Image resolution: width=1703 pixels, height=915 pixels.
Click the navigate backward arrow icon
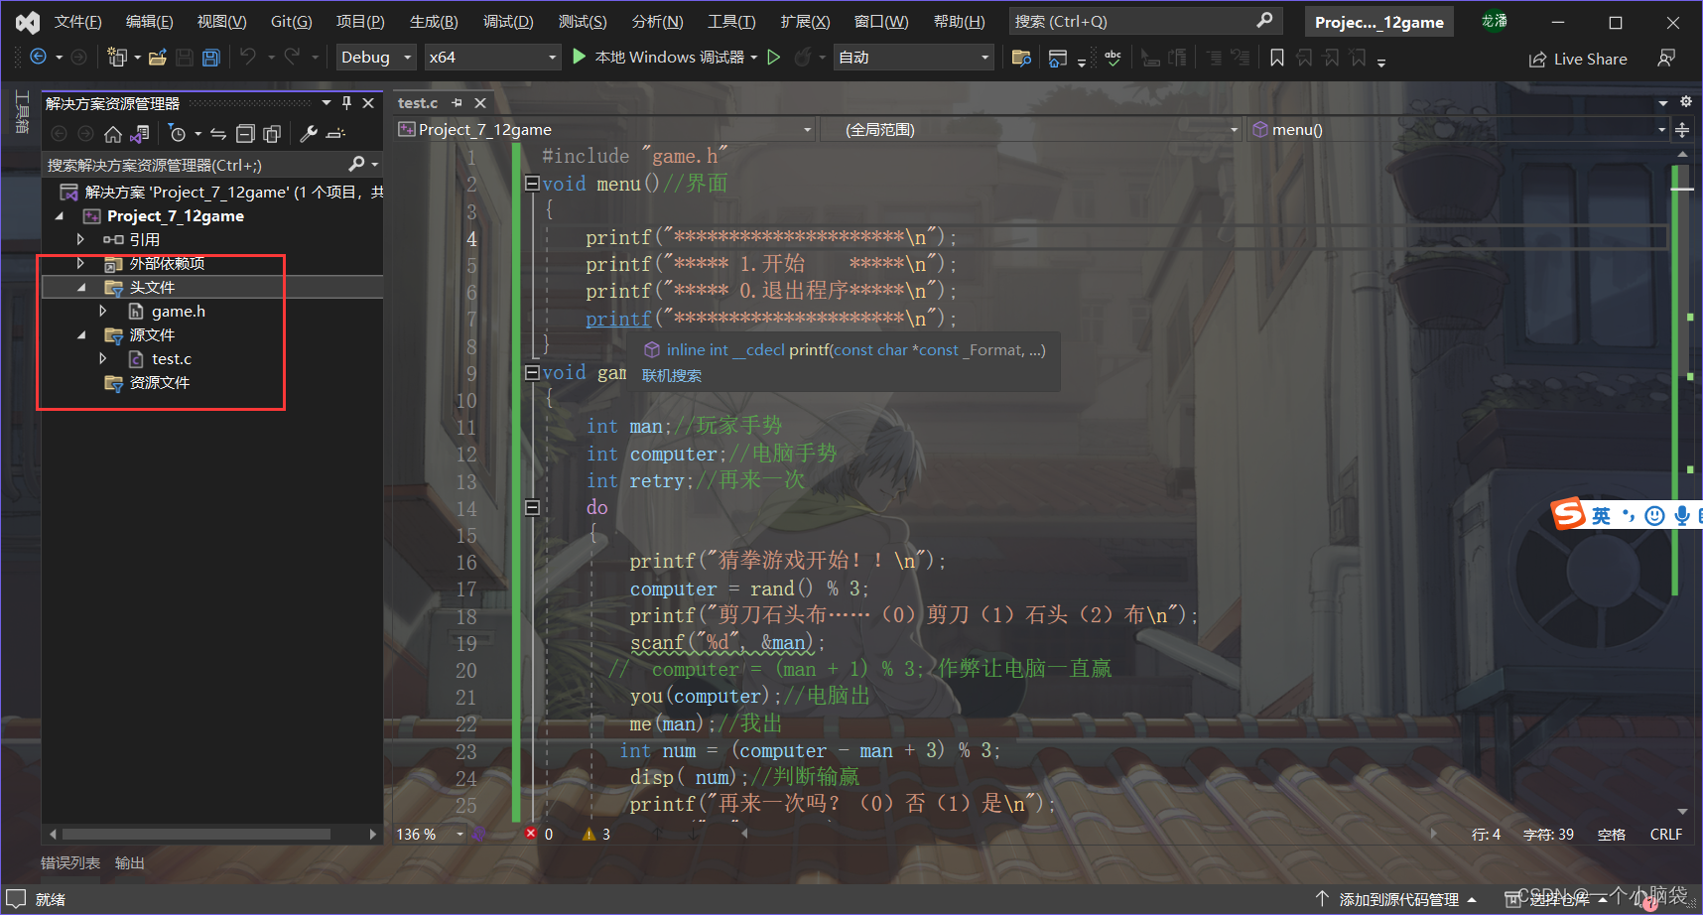(x=38, y=58)
